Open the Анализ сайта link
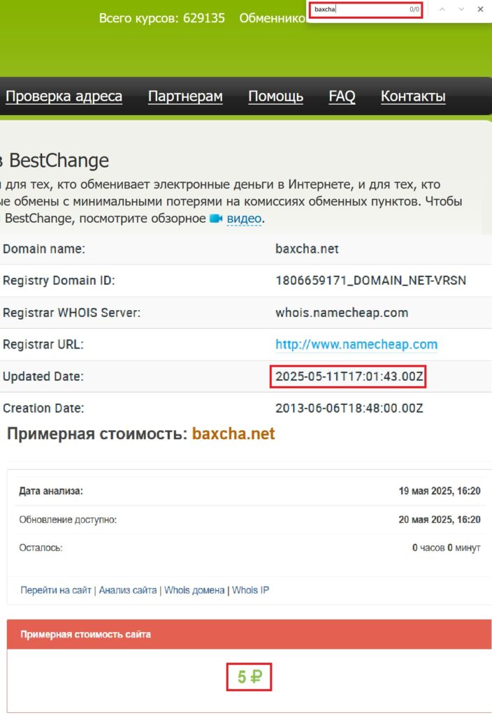The width and height of the screenshot is (492, 715). pos(128,590)
